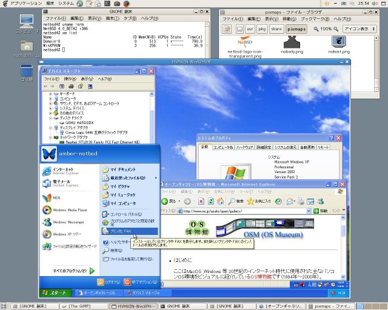Click scan for hardware changes icon in Device Manager

point(90,86)
